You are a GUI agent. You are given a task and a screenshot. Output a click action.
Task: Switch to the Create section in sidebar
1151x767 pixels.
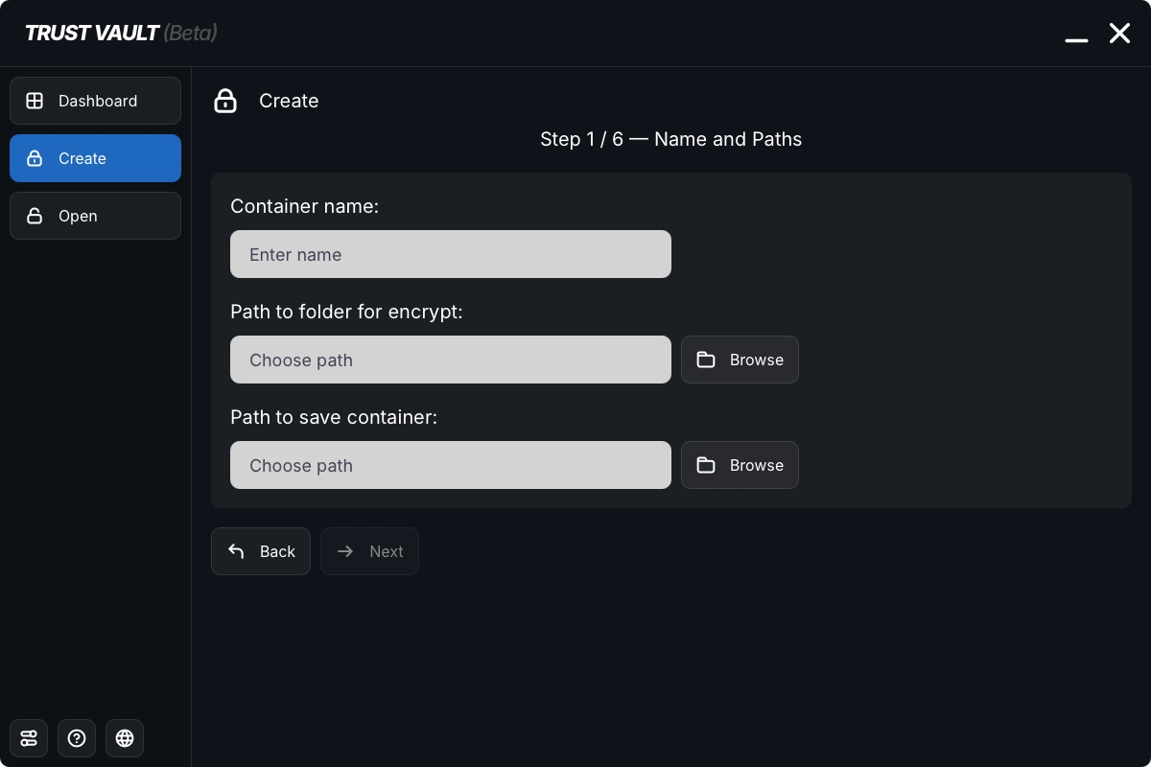coord(95,158)
